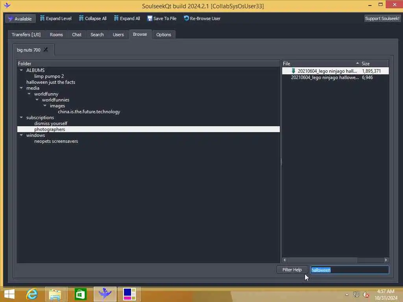The image size is (403, 302).
Task: Select china.is.the.future.technology folder
Action: pyautogui.click(x=89, y=111)
